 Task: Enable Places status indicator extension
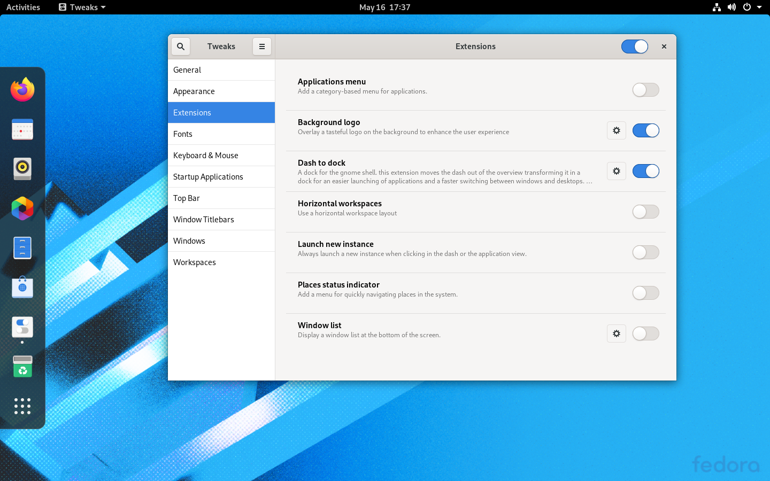click(x=646, y=293)
